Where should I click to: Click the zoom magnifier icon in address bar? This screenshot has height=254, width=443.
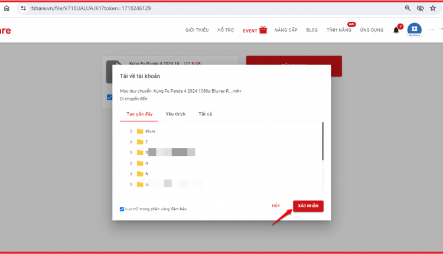tap(408, 8)
